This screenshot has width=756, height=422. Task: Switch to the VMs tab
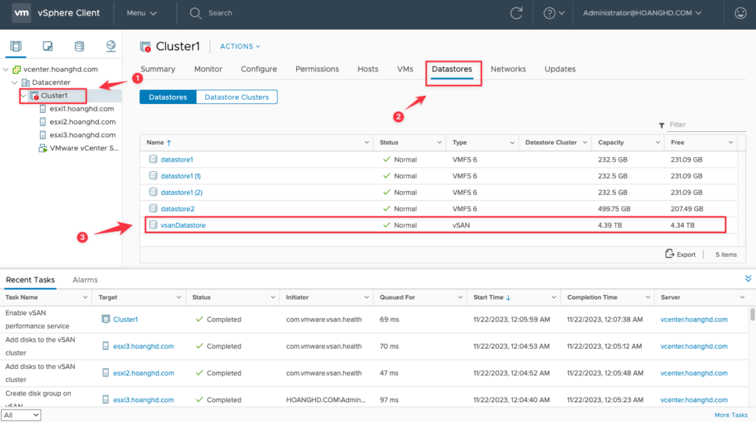(x=405, y=69)
